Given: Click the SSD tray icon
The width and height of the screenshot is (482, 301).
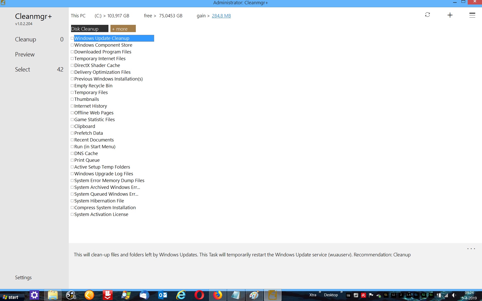Looking at the screenshot, I should (348, 295).
